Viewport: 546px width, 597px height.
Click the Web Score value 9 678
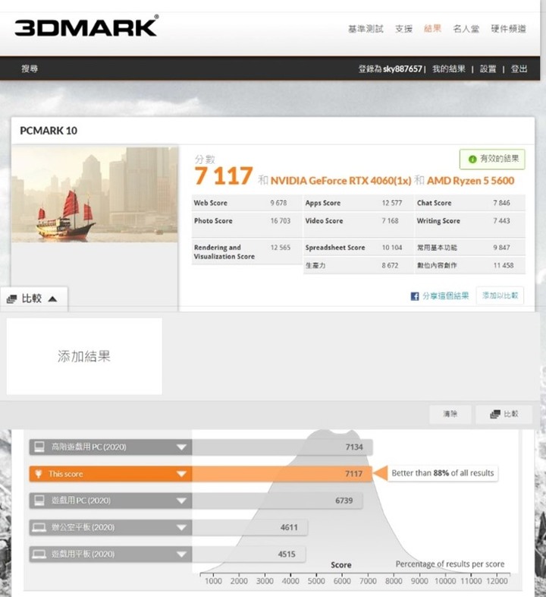click(x=278, y=203)
